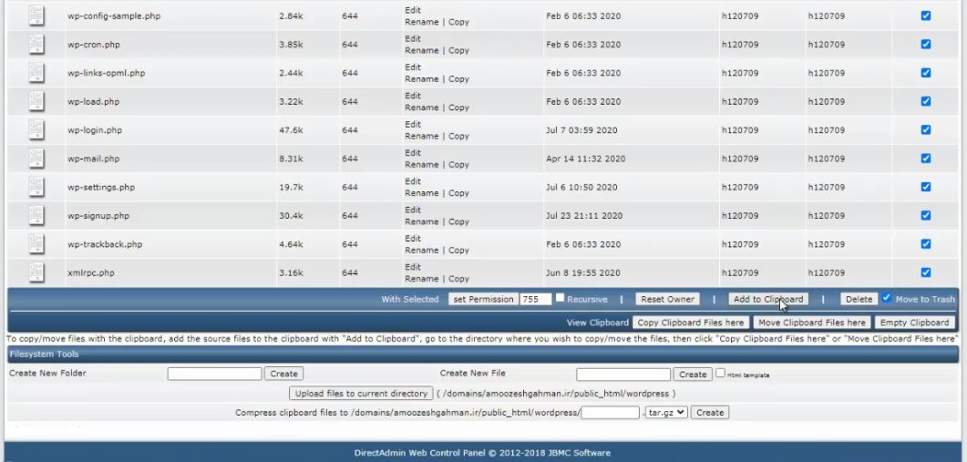967x462 pixels.
Task: Uncheck the wp-config-sample.php selection checkbox
Action: tap(926, 16)
